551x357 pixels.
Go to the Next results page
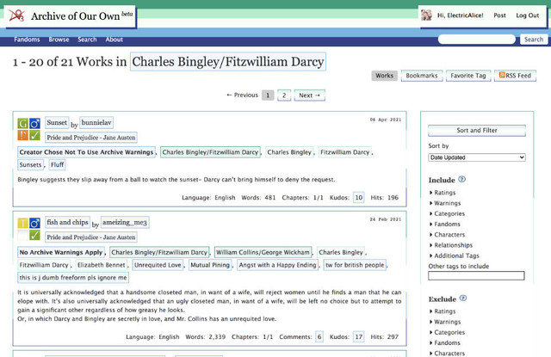pyautogui.click(x=310, y=95)
